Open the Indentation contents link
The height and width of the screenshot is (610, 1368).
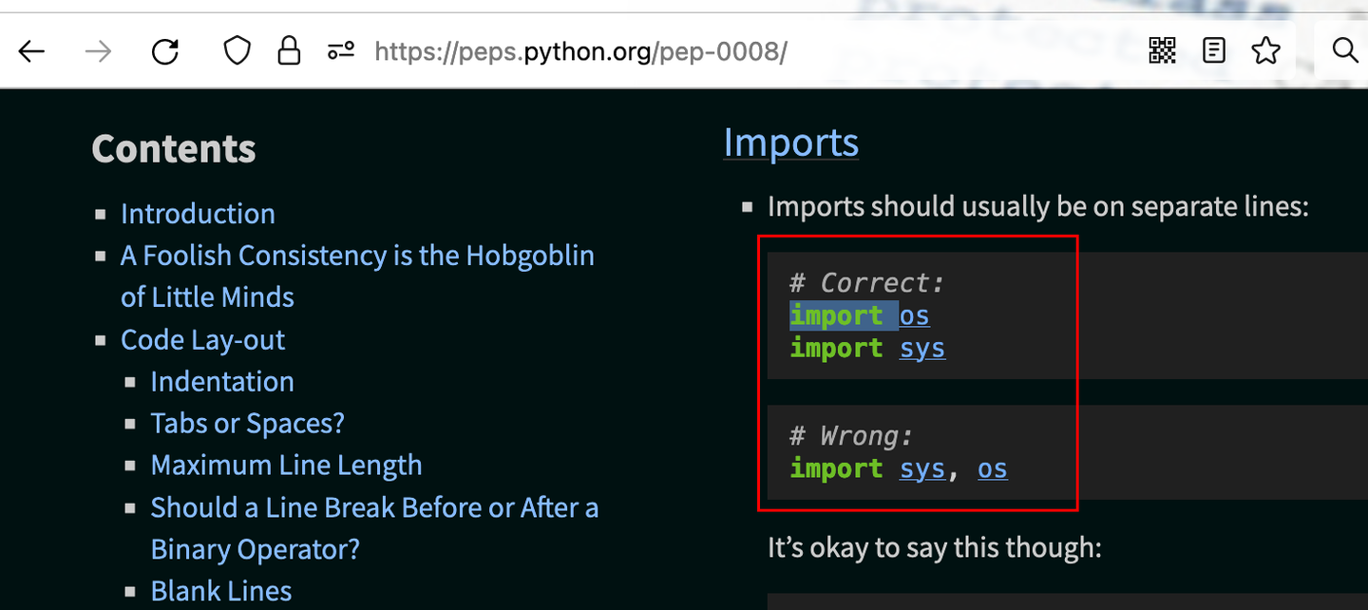[222, 382]
